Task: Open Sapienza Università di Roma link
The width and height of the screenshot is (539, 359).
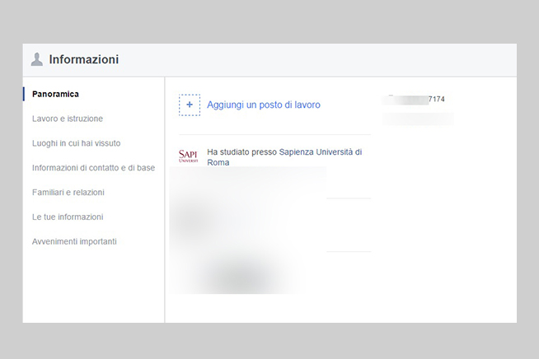Action: coord(284,157)
